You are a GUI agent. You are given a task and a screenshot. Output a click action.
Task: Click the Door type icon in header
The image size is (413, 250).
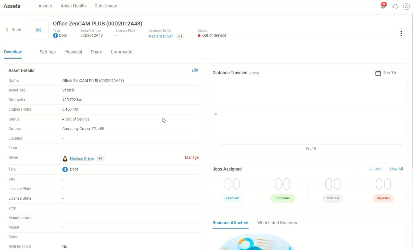[x=55, y=35]
